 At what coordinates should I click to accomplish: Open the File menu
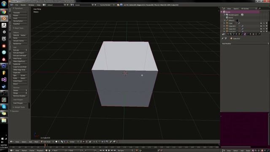17,5
